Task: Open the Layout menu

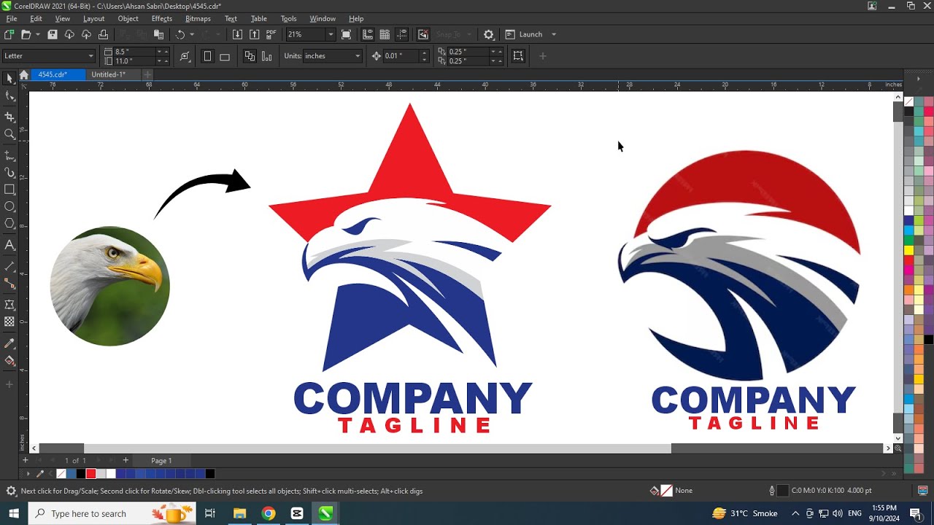Action: pos(93,19)
